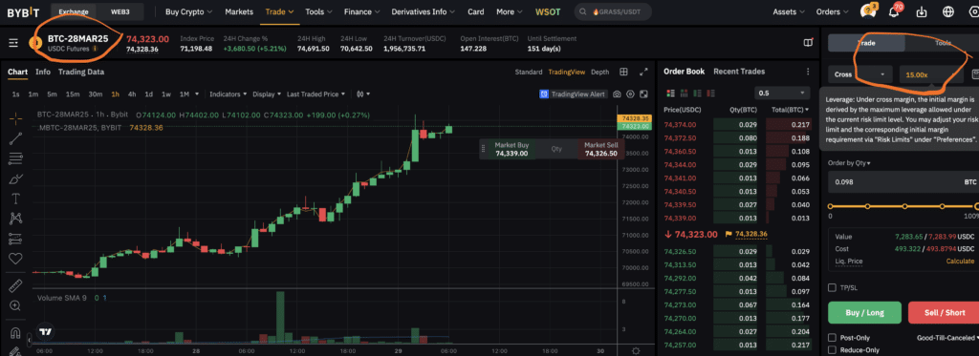This screenshot has height=356, width=979.
Task: Click the Market Sell 74,326.50 button
Action: click(x=600, y=149)
